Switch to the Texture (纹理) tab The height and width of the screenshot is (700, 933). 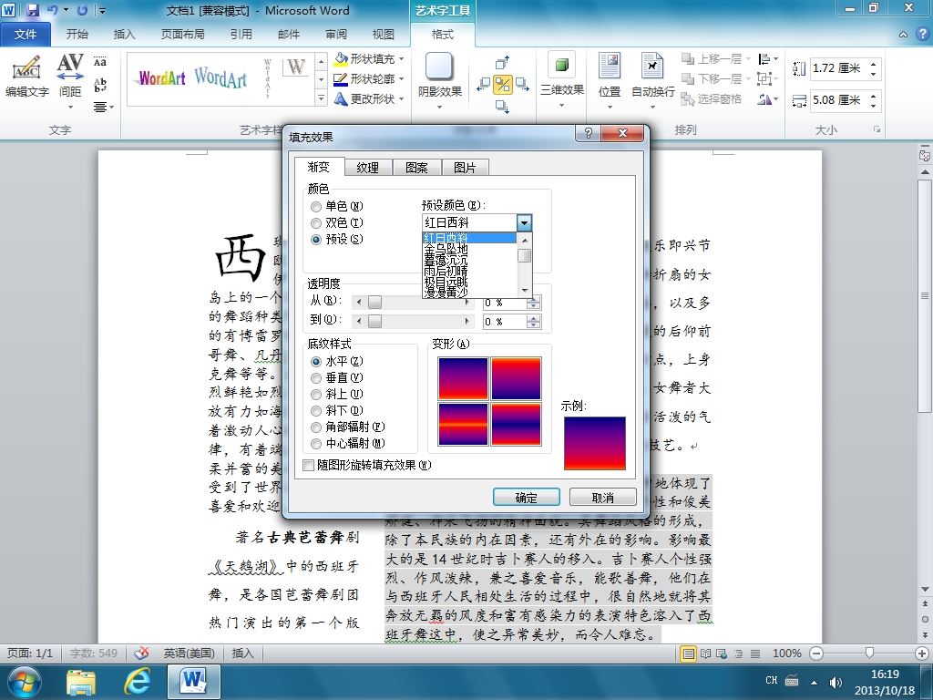coord(368,168)
